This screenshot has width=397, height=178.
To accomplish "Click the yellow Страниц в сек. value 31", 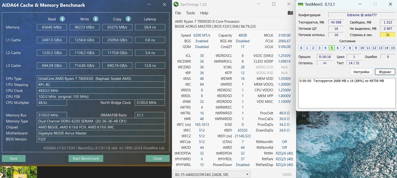I will (388, 35).
